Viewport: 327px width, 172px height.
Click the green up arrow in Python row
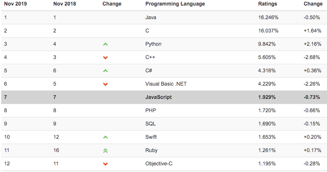point(105,44)
